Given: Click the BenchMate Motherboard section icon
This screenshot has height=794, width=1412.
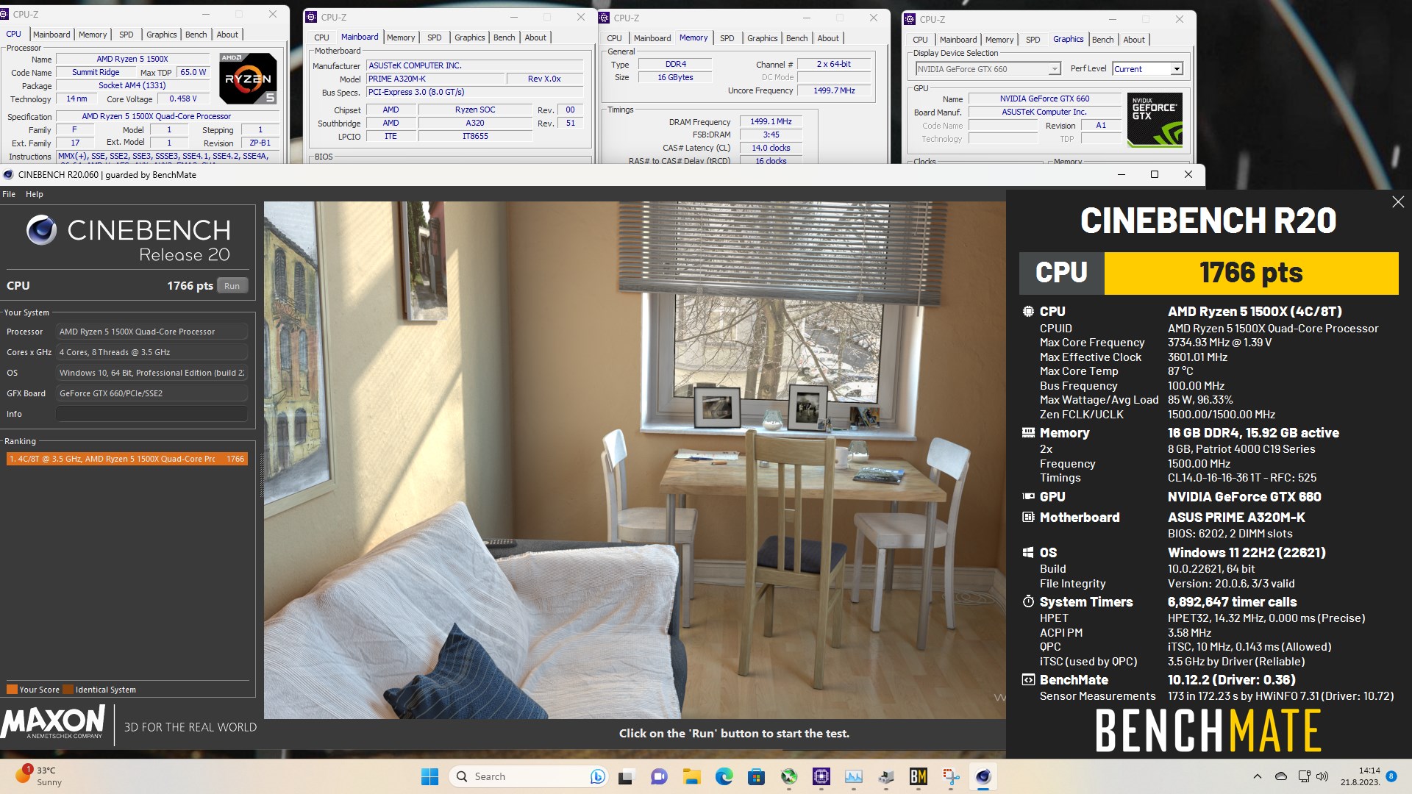Looking at the screenshot, I should pyautogui.click(x=1028, y=518).
